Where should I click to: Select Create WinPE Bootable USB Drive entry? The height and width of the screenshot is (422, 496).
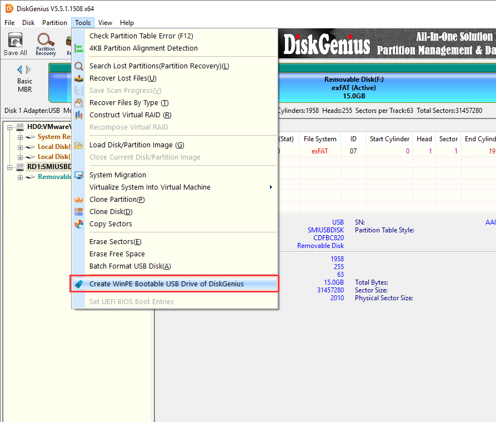[x=166, y=284]
